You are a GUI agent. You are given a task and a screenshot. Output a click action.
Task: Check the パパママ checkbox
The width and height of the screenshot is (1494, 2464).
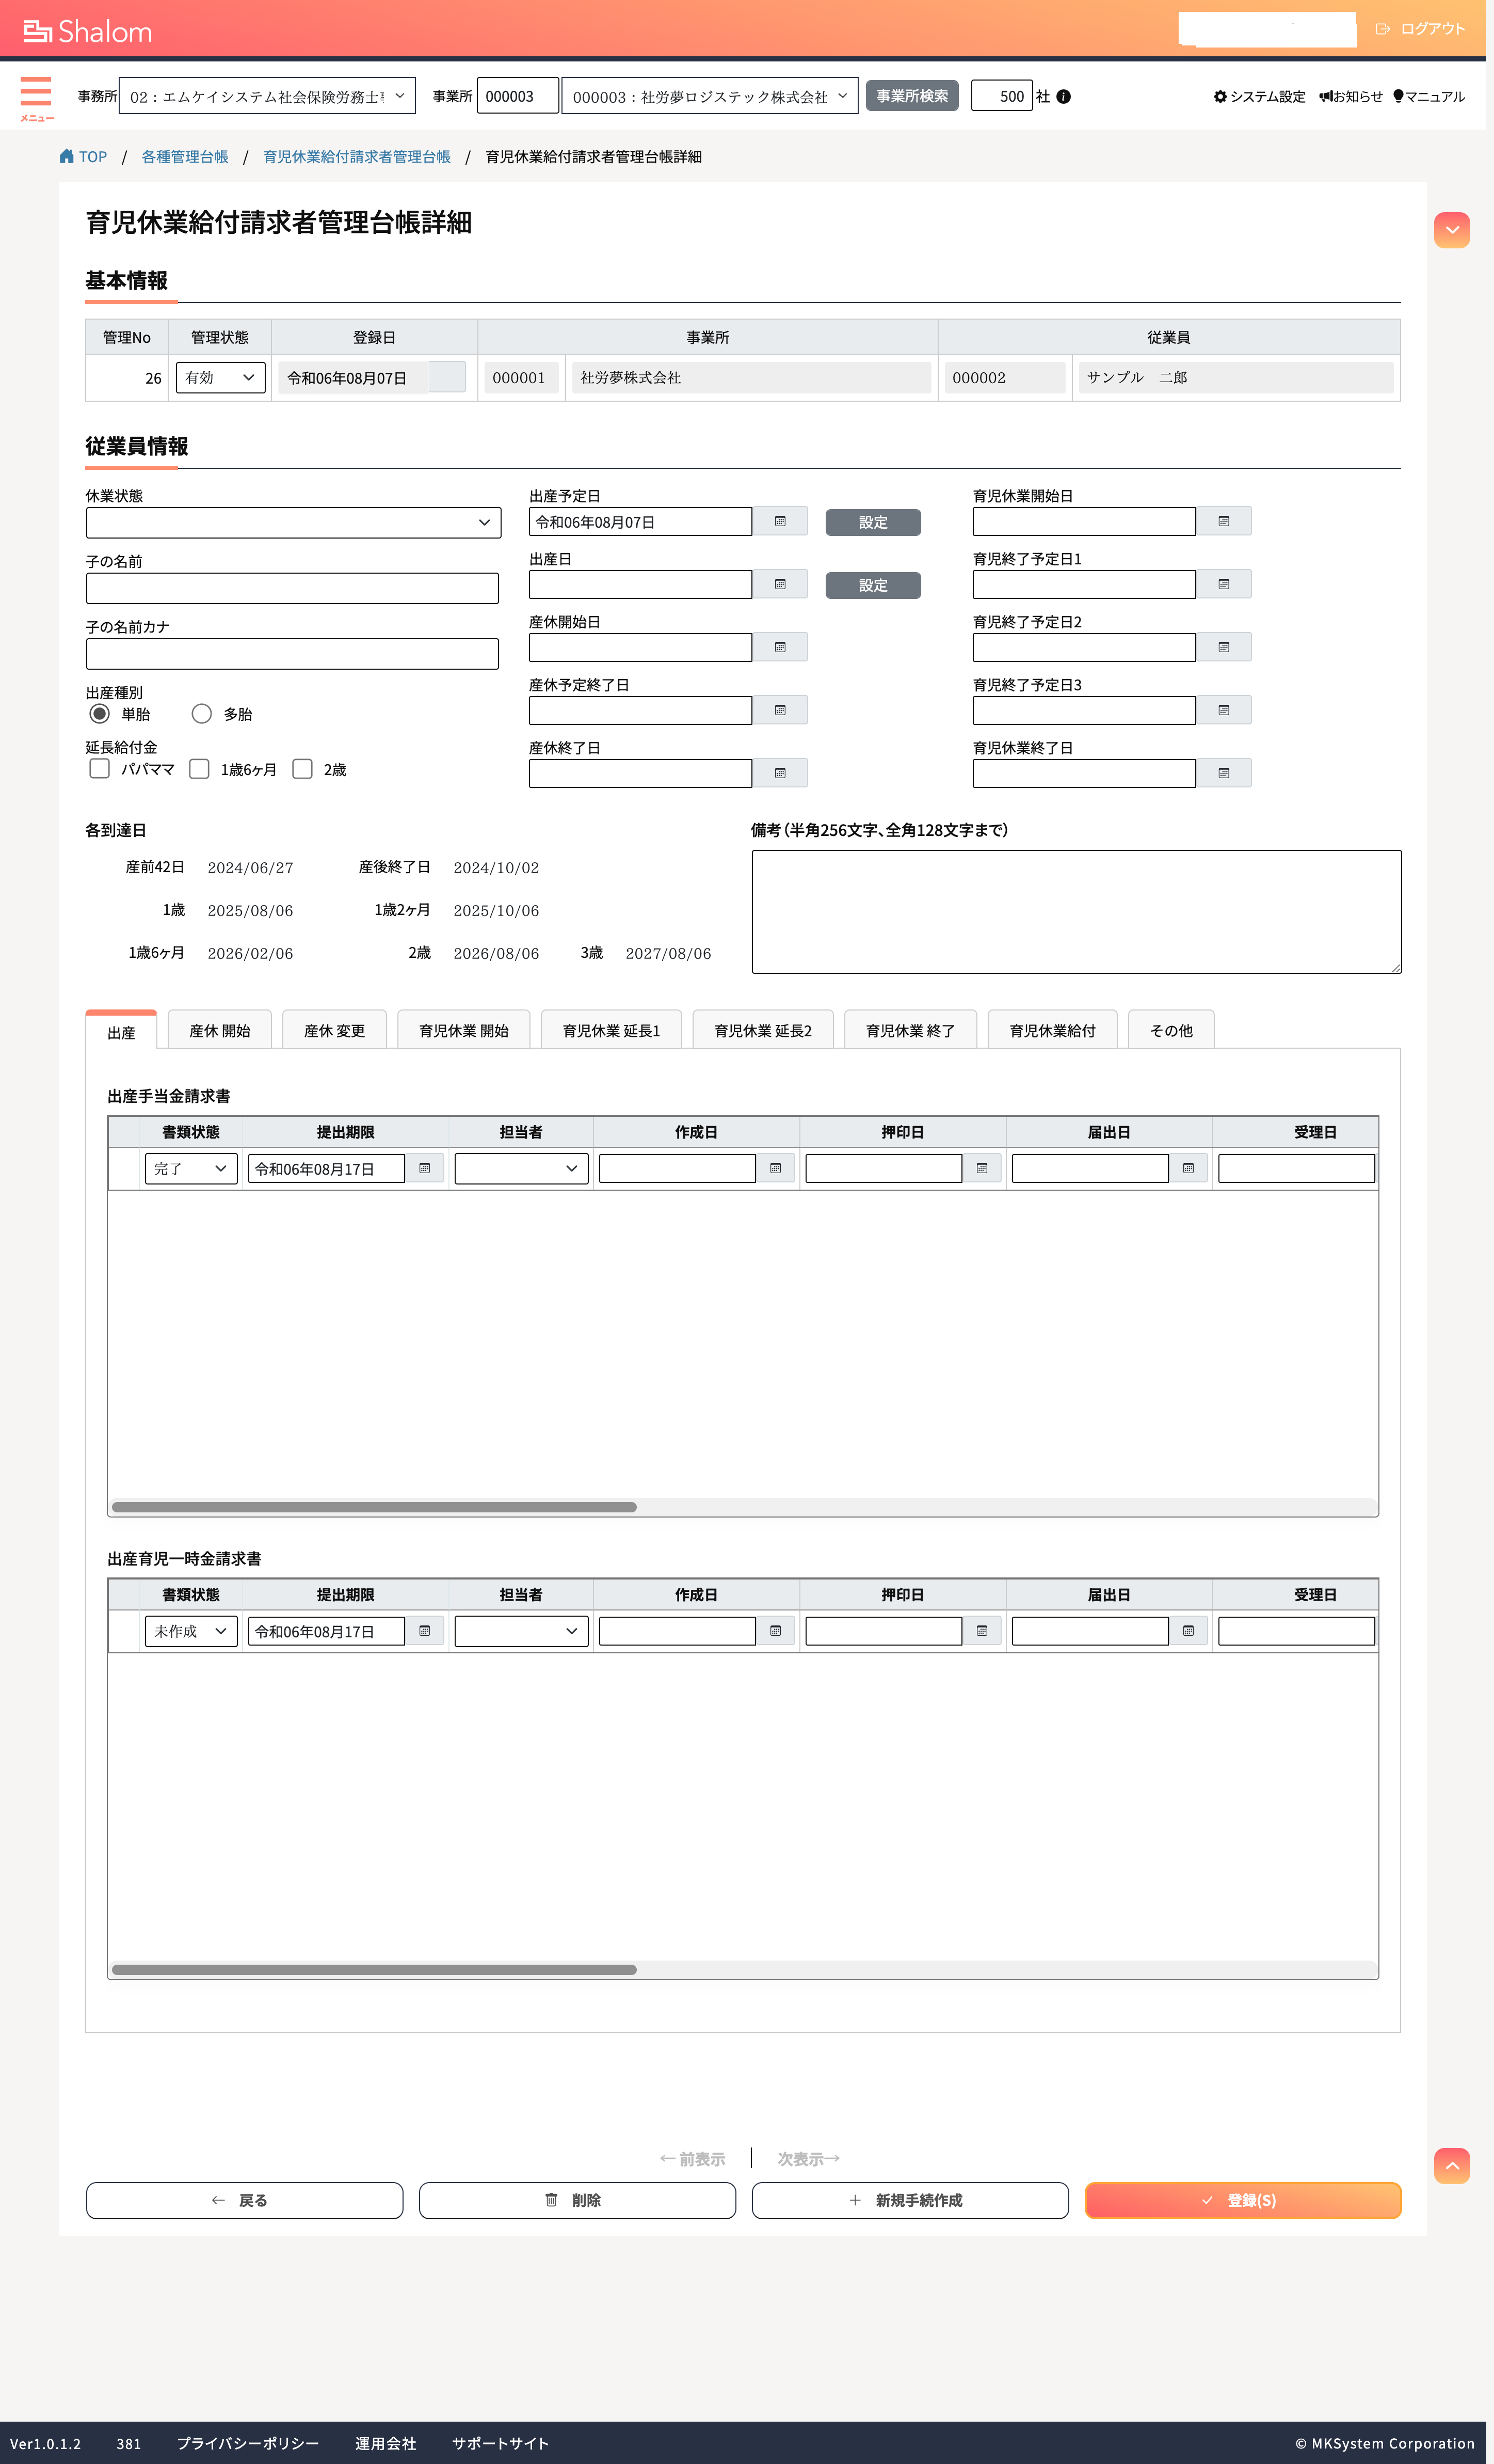coord(100,769)
